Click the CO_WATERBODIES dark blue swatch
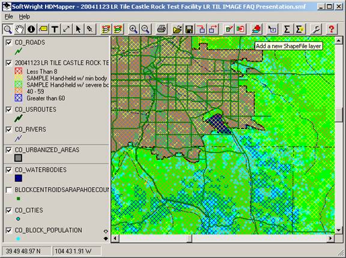Image resolution: width=346 pixels, height=258 pixels. [18, 178]
